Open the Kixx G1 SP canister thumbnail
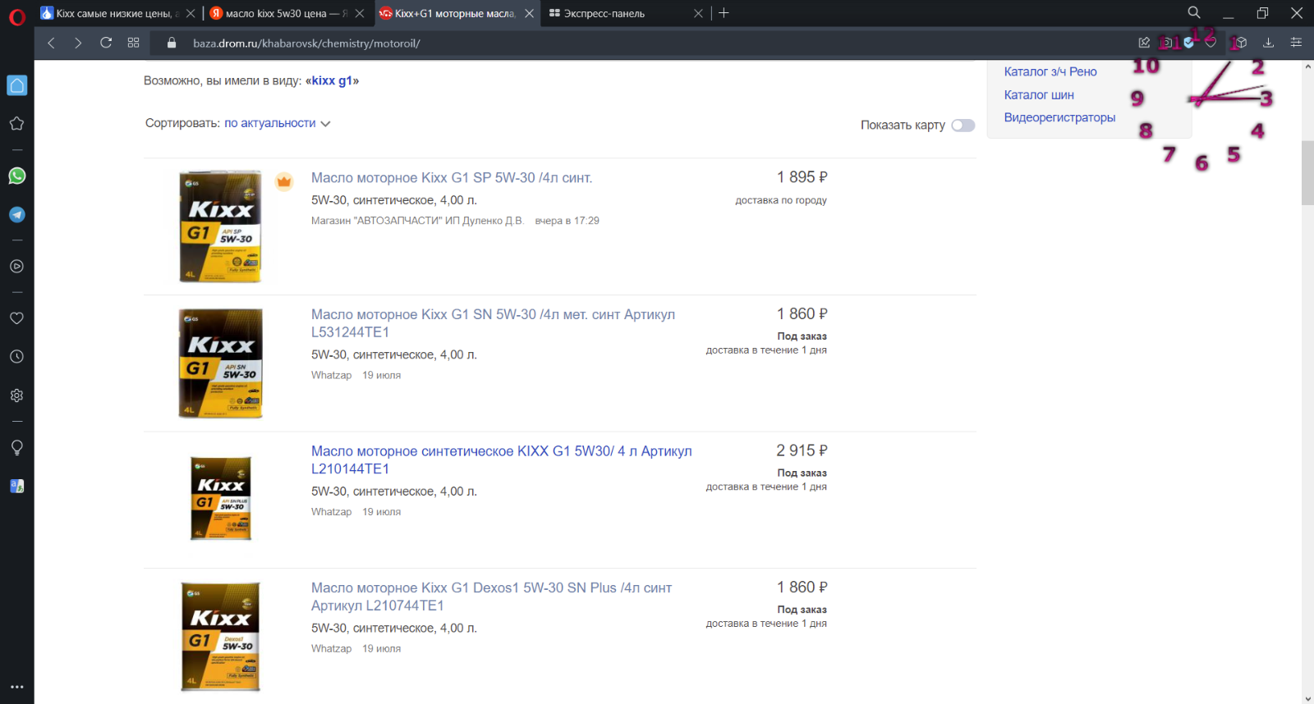1314x704 pixels. (x=221, y=226)
